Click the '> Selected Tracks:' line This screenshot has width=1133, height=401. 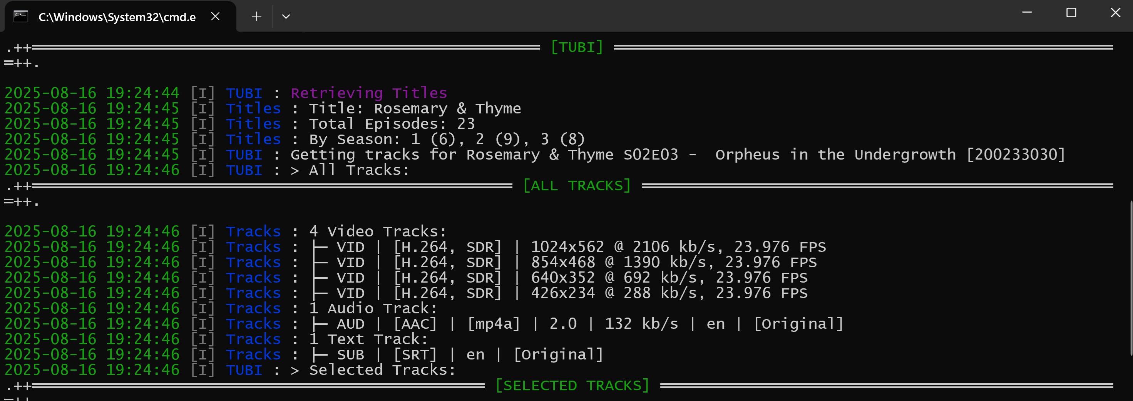(x=373, y=370)
